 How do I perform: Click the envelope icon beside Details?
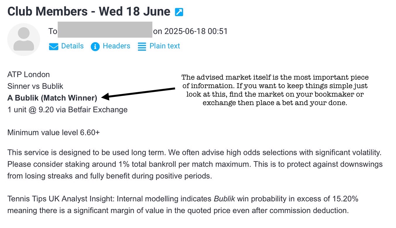(x=54, y=47)
